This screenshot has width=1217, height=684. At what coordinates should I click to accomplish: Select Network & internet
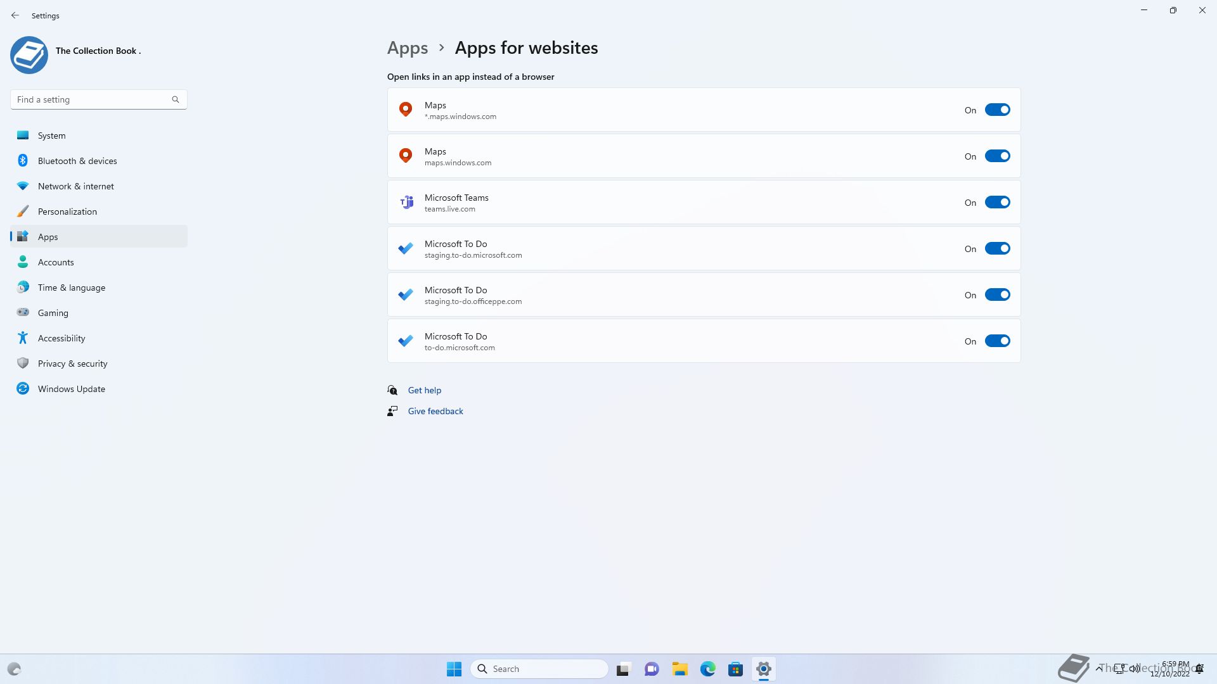point(99,186)
